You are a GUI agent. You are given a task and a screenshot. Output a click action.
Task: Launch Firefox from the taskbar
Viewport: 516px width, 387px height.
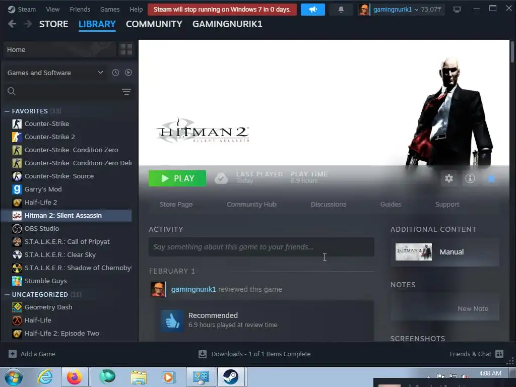[x=75, y=377]
